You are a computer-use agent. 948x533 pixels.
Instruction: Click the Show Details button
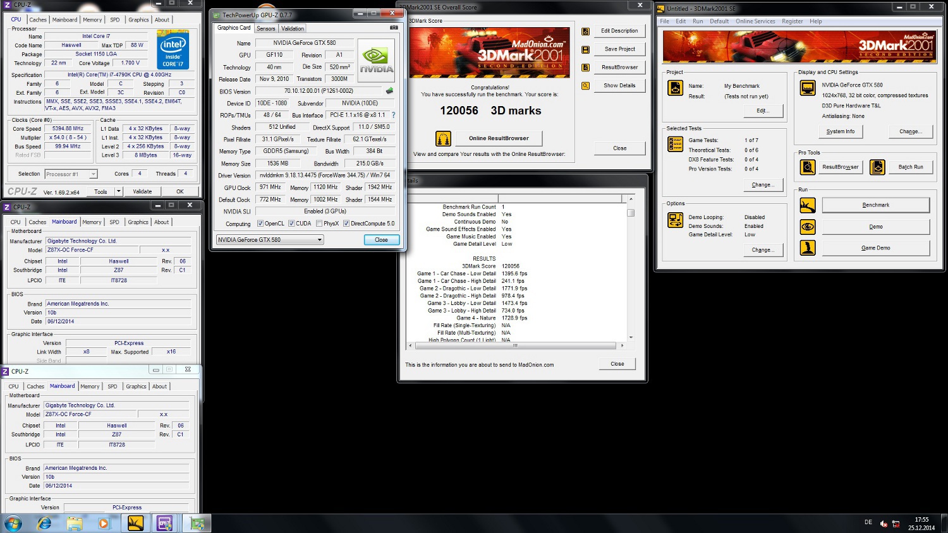point(619,86)
